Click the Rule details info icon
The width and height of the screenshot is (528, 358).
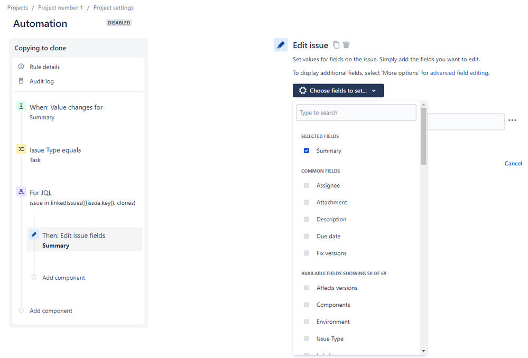[21, 67]
